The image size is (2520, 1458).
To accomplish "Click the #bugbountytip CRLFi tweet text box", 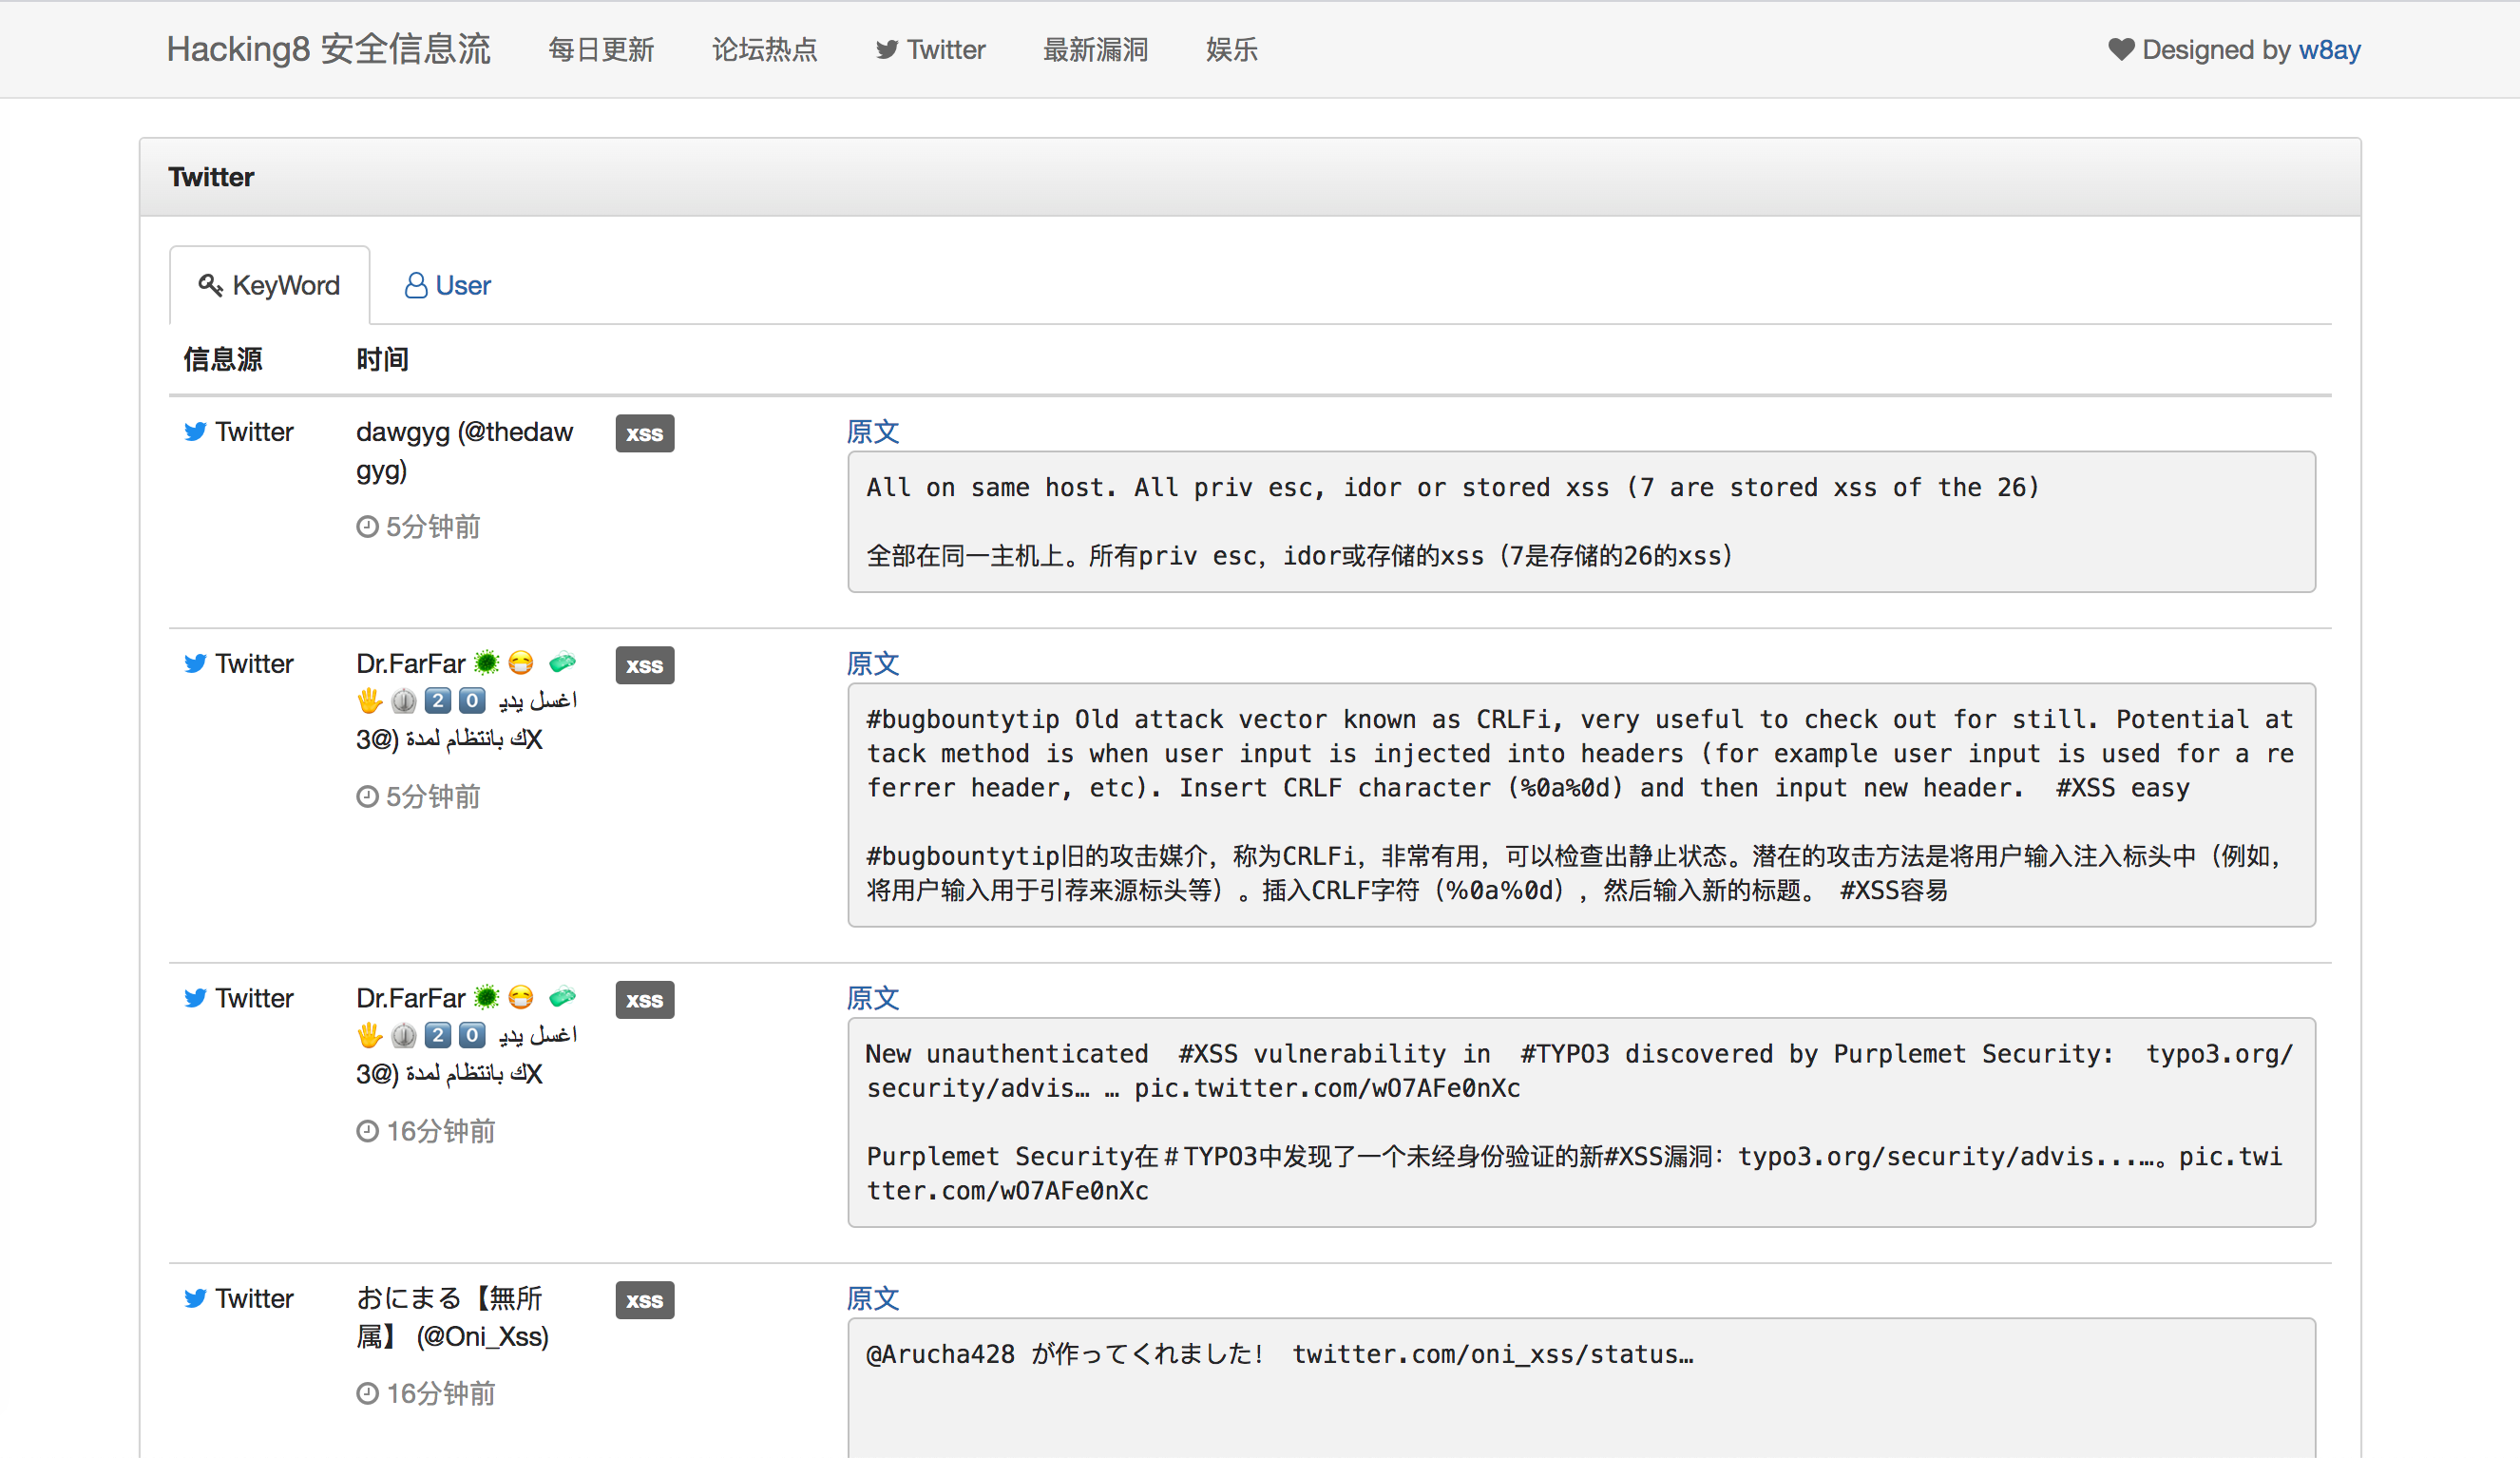I will [x=1581, y=805].
